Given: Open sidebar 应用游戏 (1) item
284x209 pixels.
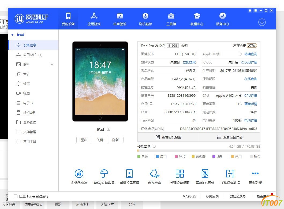Looking at the screenshot, I should (33, 55).
